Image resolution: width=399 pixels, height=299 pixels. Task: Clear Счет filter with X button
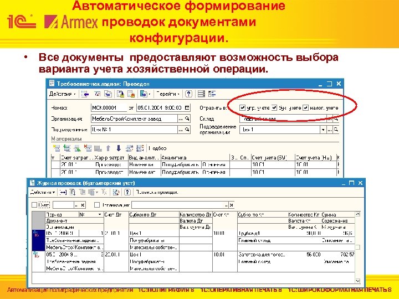click(x=83, y=205)
